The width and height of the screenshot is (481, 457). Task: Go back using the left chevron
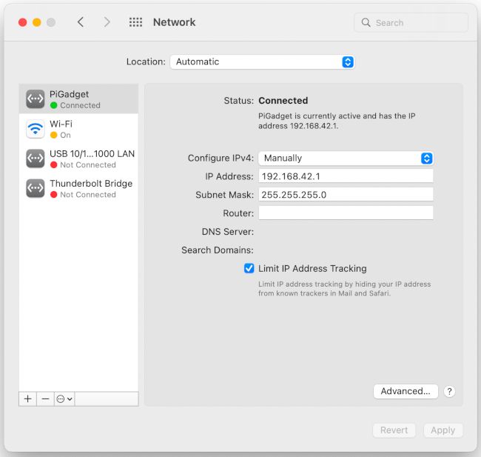(x=81, y=22)
